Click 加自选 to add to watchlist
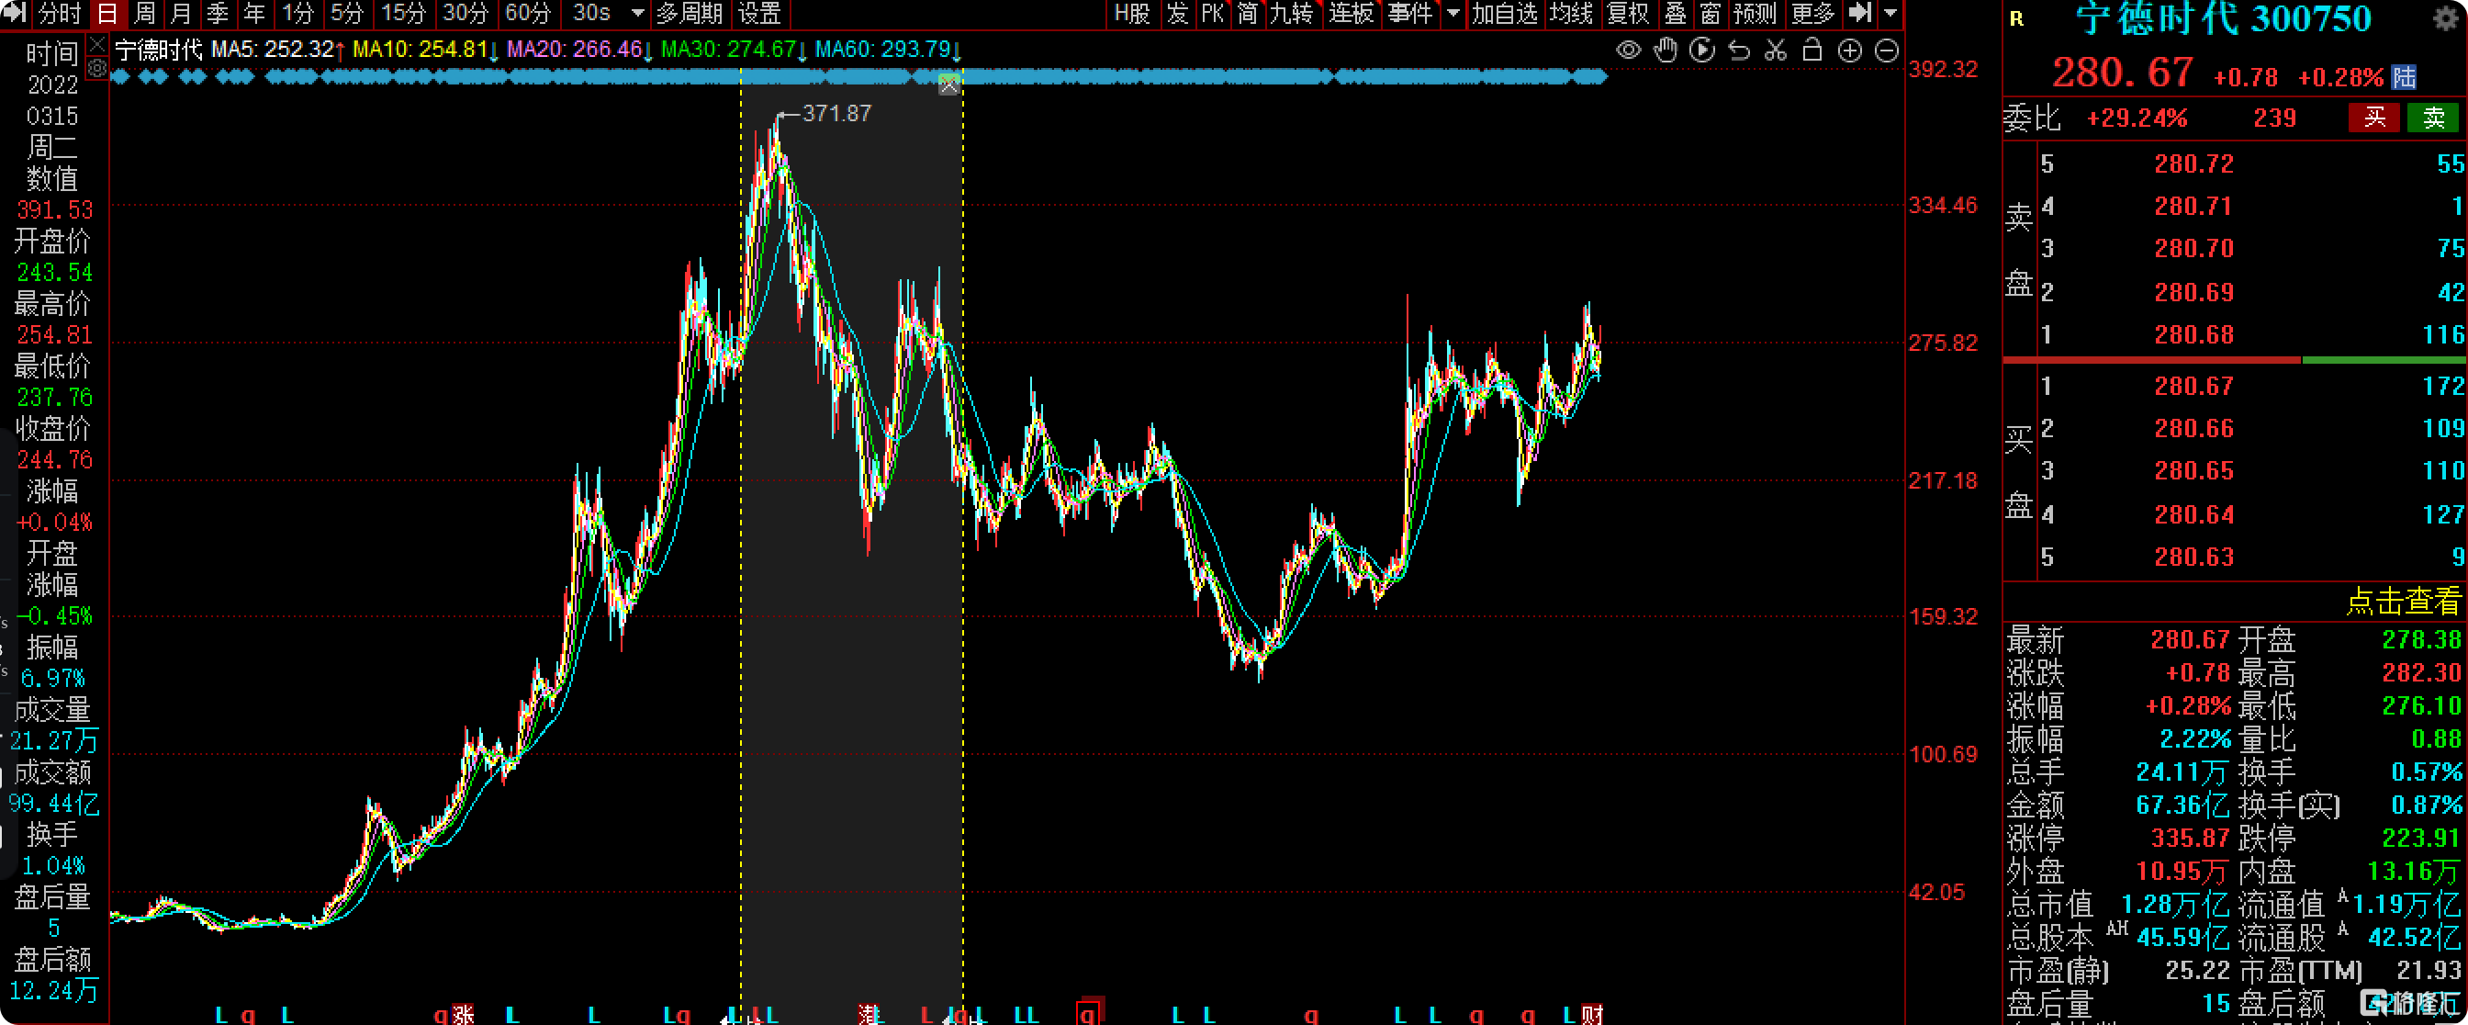The height and width of the screenshot is (1025, 2468). pos(1505,14)
